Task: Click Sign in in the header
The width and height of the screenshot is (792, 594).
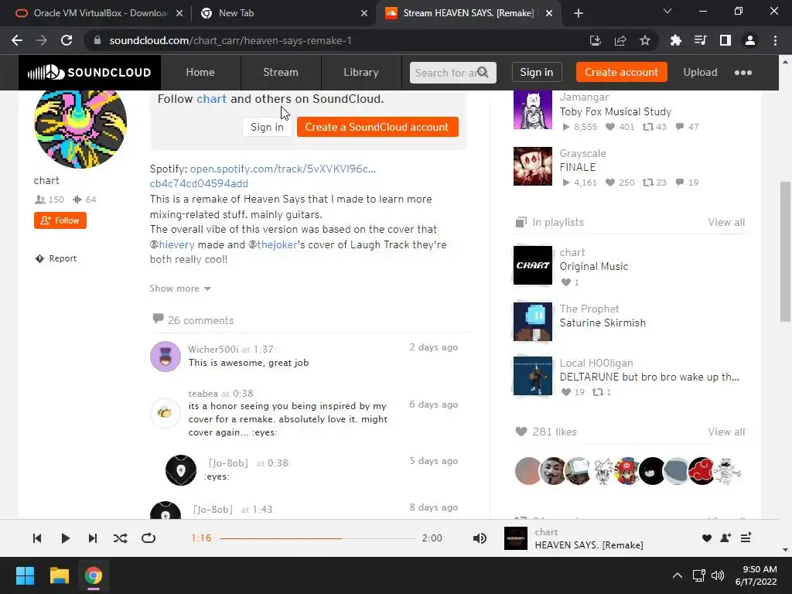Action: coord(537,72)
